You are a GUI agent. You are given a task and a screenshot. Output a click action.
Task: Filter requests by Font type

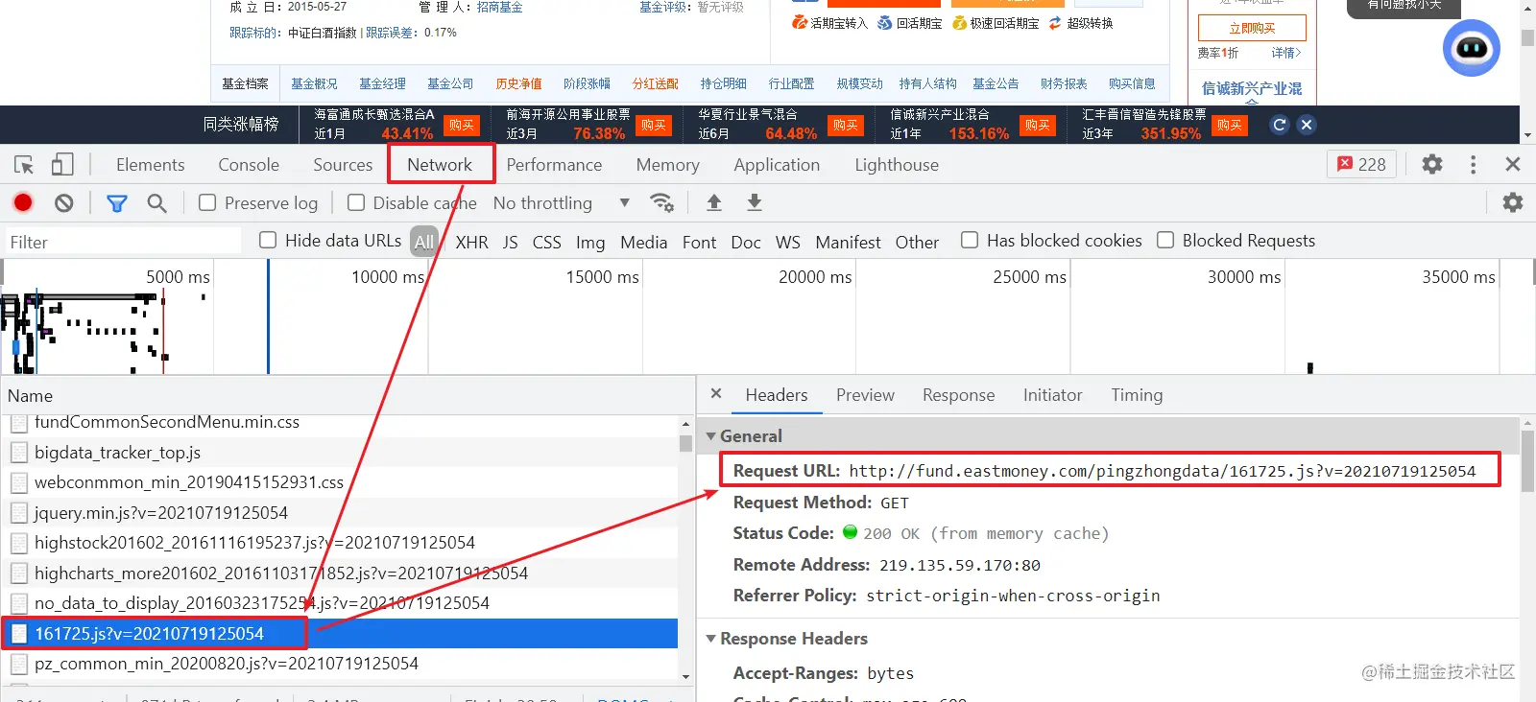(700, 243)
